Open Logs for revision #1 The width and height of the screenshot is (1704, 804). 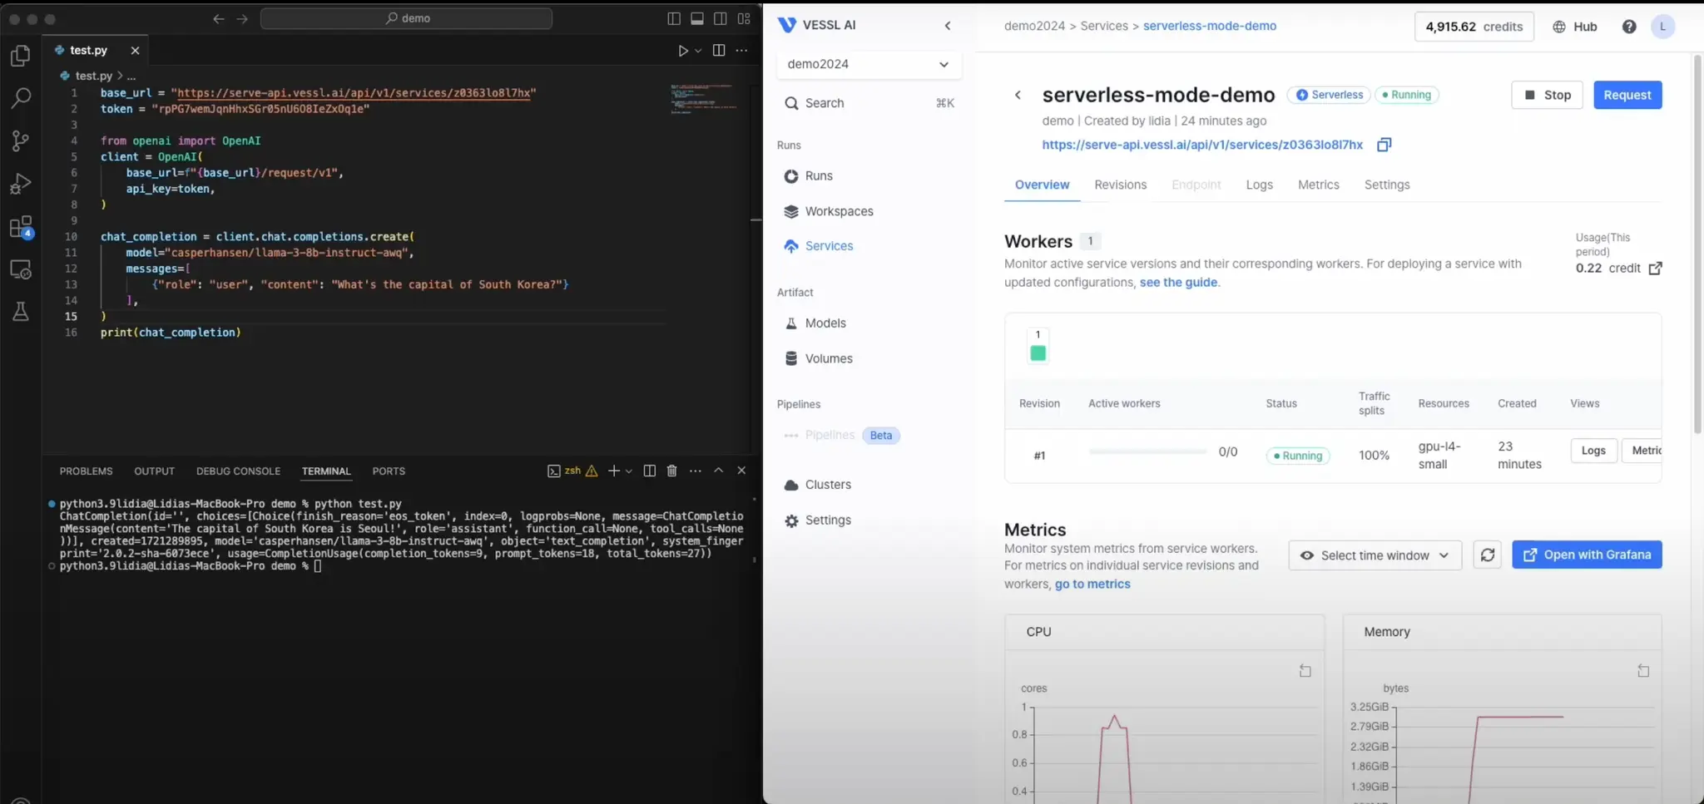1593,451
